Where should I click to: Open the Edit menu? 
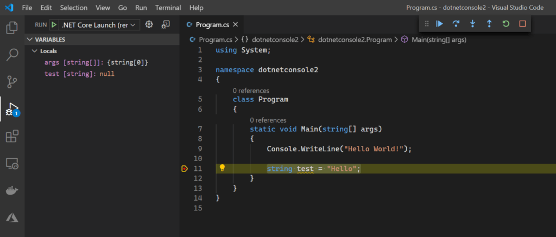(x=46, y=8)
